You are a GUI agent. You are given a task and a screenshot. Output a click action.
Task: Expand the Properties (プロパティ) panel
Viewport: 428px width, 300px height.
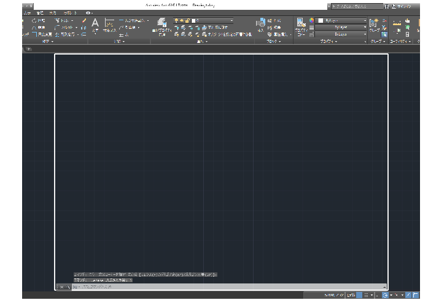329,42
